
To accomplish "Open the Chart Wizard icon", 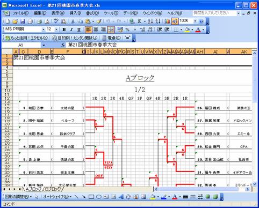I will pyautogui.click(x=167, y=21).
